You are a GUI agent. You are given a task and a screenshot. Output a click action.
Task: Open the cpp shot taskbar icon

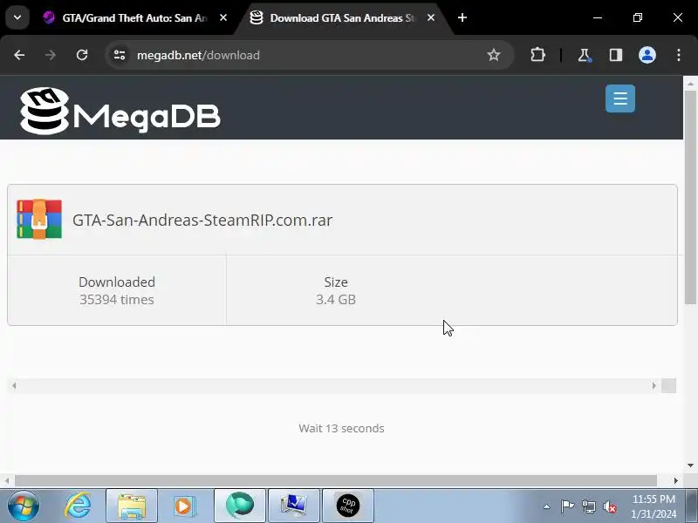[x=347, y=506]
